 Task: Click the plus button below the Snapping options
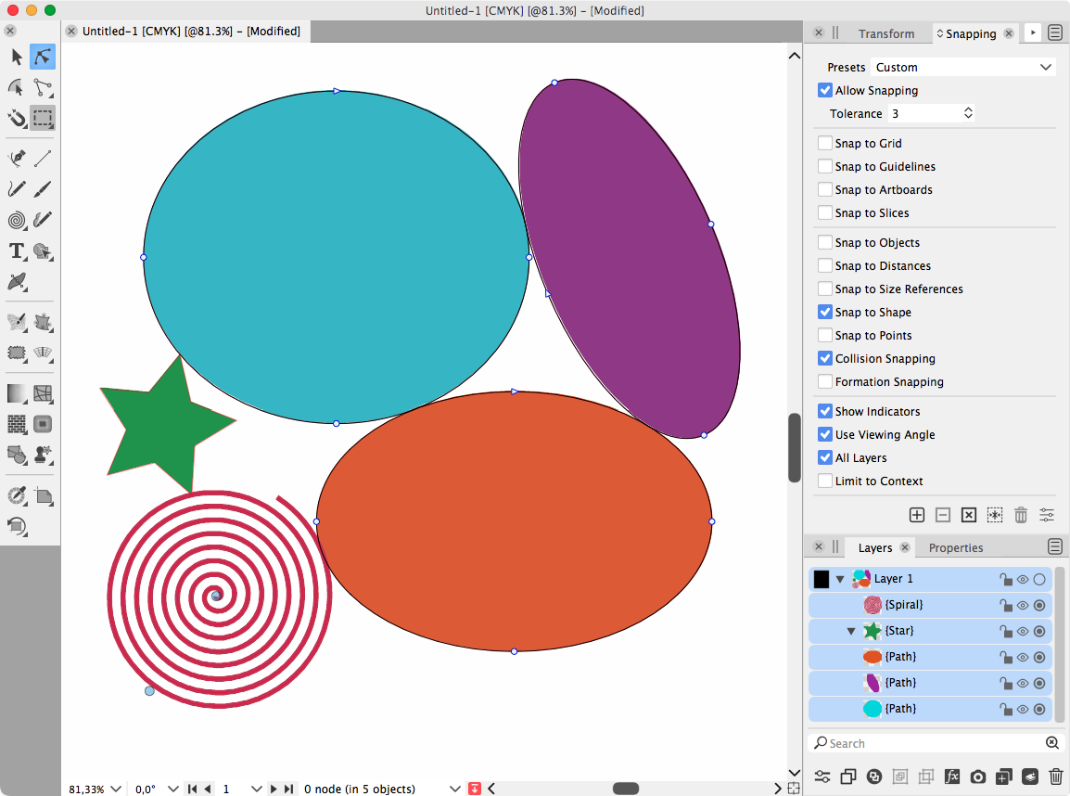coord(916,514)
